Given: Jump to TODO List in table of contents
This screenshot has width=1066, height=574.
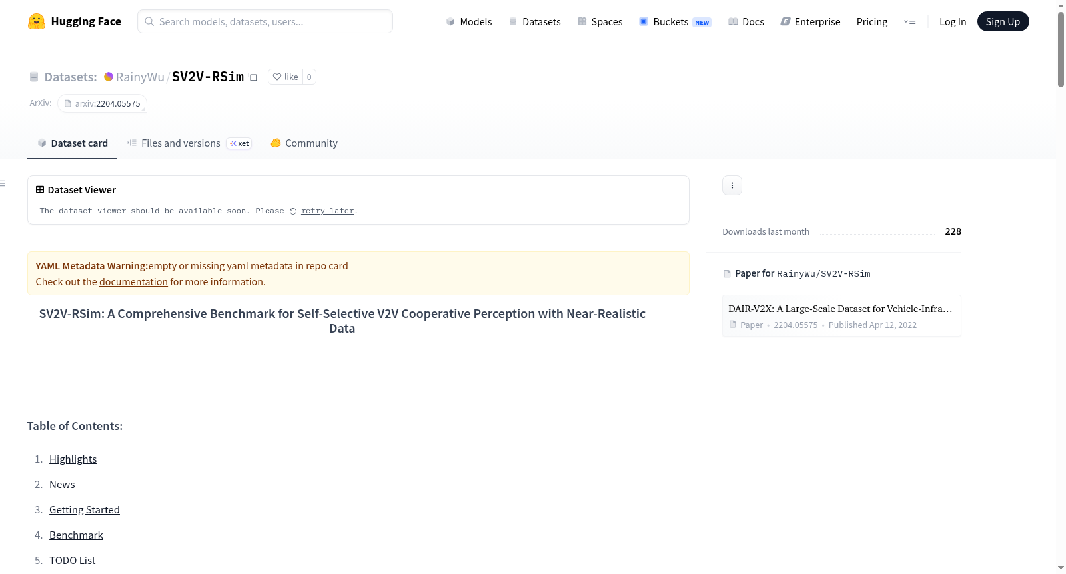Looking at the screenshot, I should (x=72, y=561).
